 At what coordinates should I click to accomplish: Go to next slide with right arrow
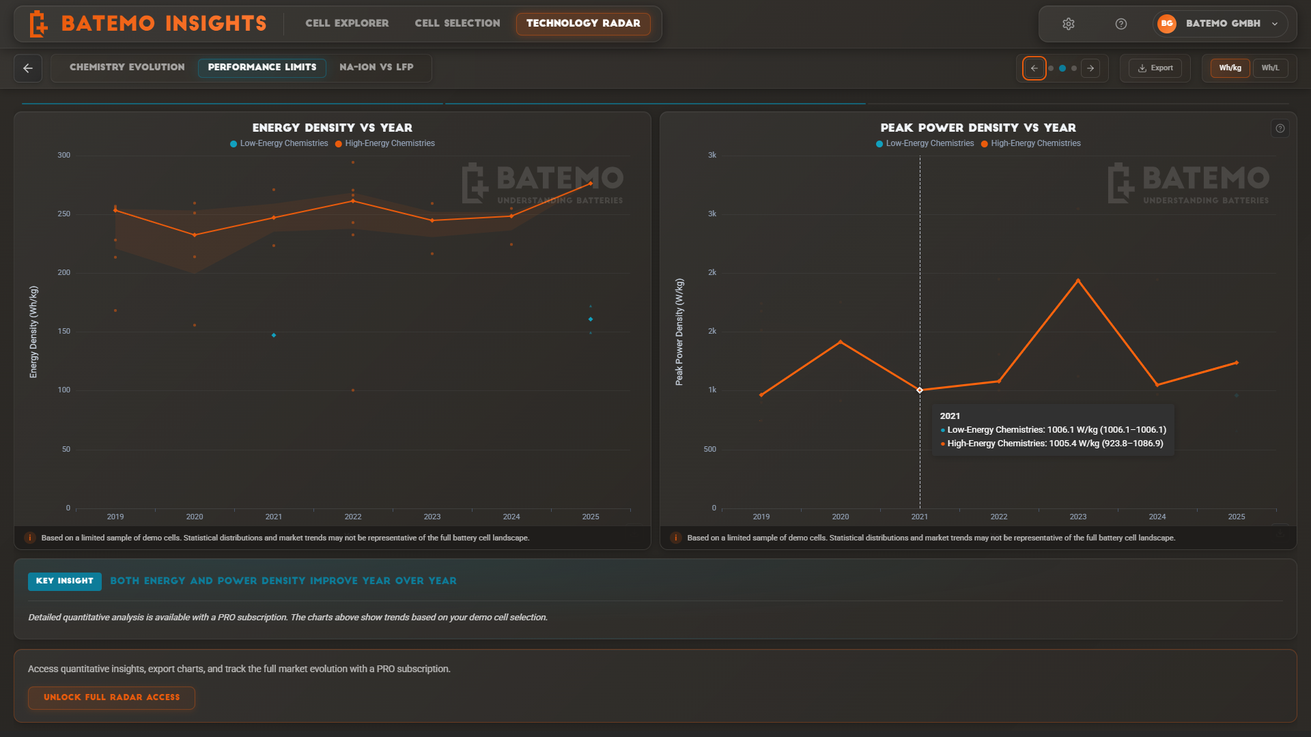click(x=1090, y=68)
